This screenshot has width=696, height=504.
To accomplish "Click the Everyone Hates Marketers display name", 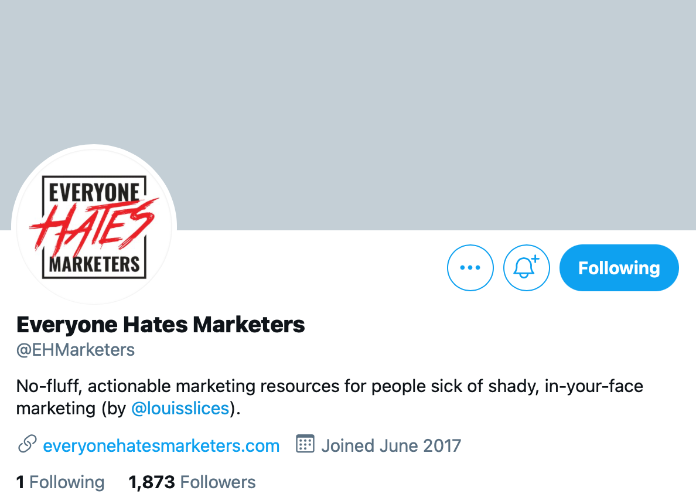I will [x=161, y=325].
